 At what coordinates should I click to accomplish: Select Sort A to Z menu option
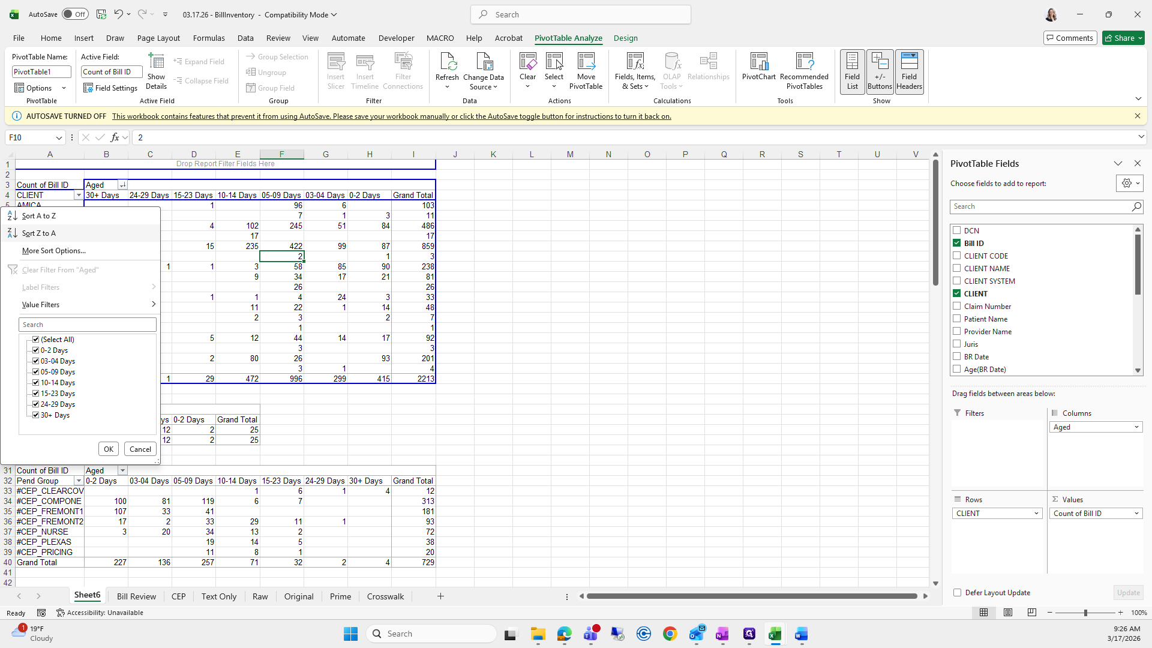click(39, 216)
